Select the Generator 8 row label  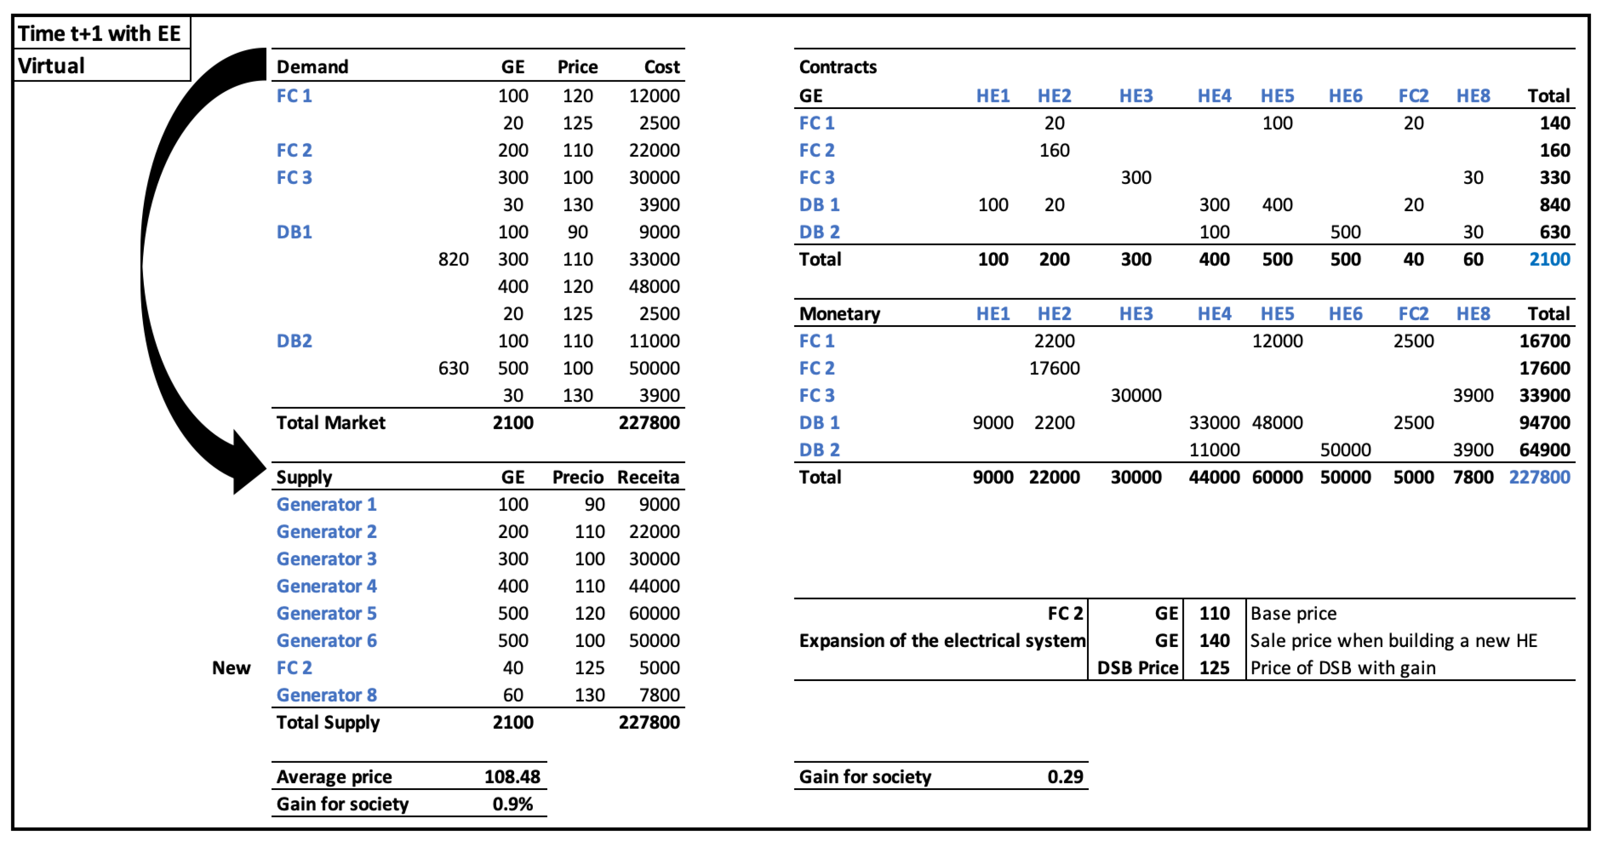click(327, 695)
